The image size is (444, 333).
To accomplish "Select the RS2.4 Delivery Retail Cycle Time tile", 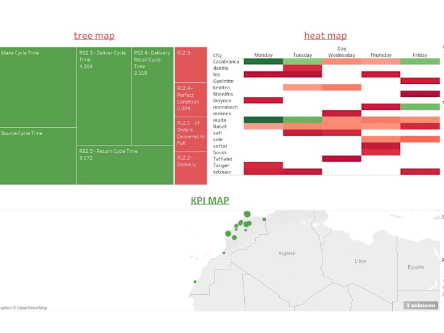I will 153,96.
